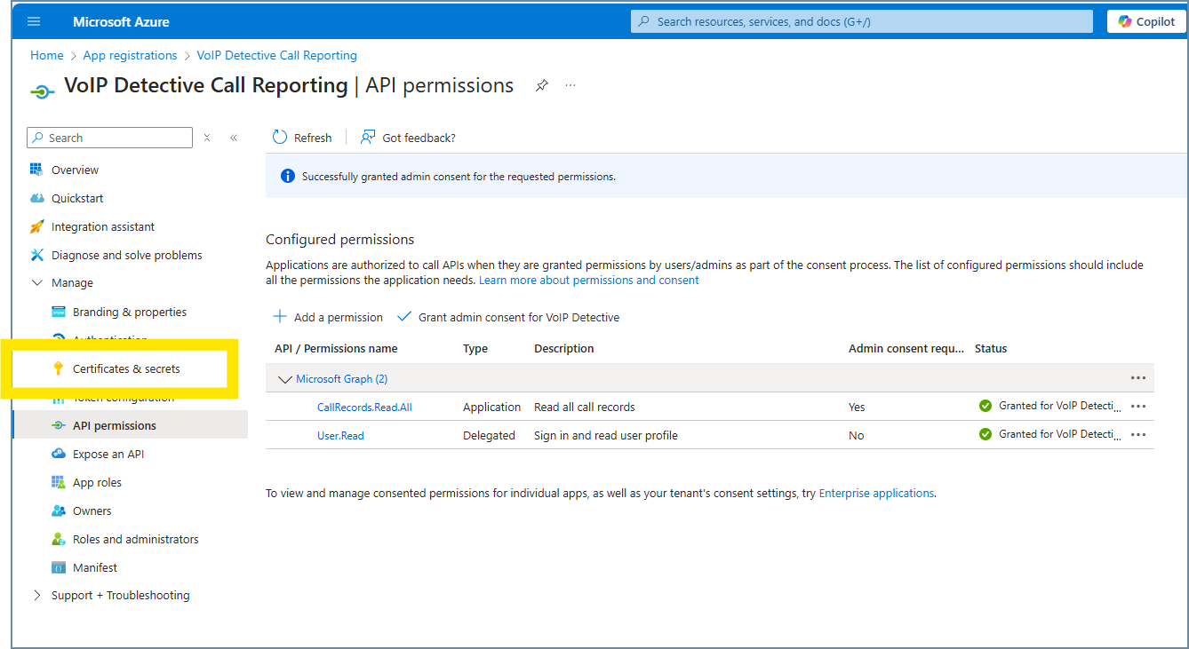The image size is (1189, 649).
Task: Open Overview in the sidebar
Action: pos(75,170)
